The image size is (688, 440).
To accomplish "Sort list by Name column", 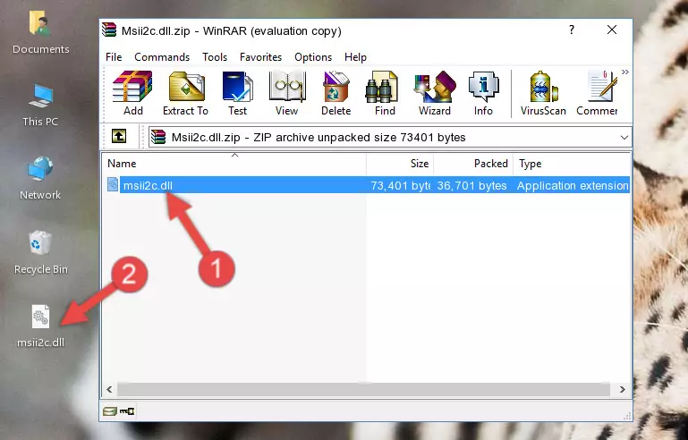I will (x=234, y=164).
